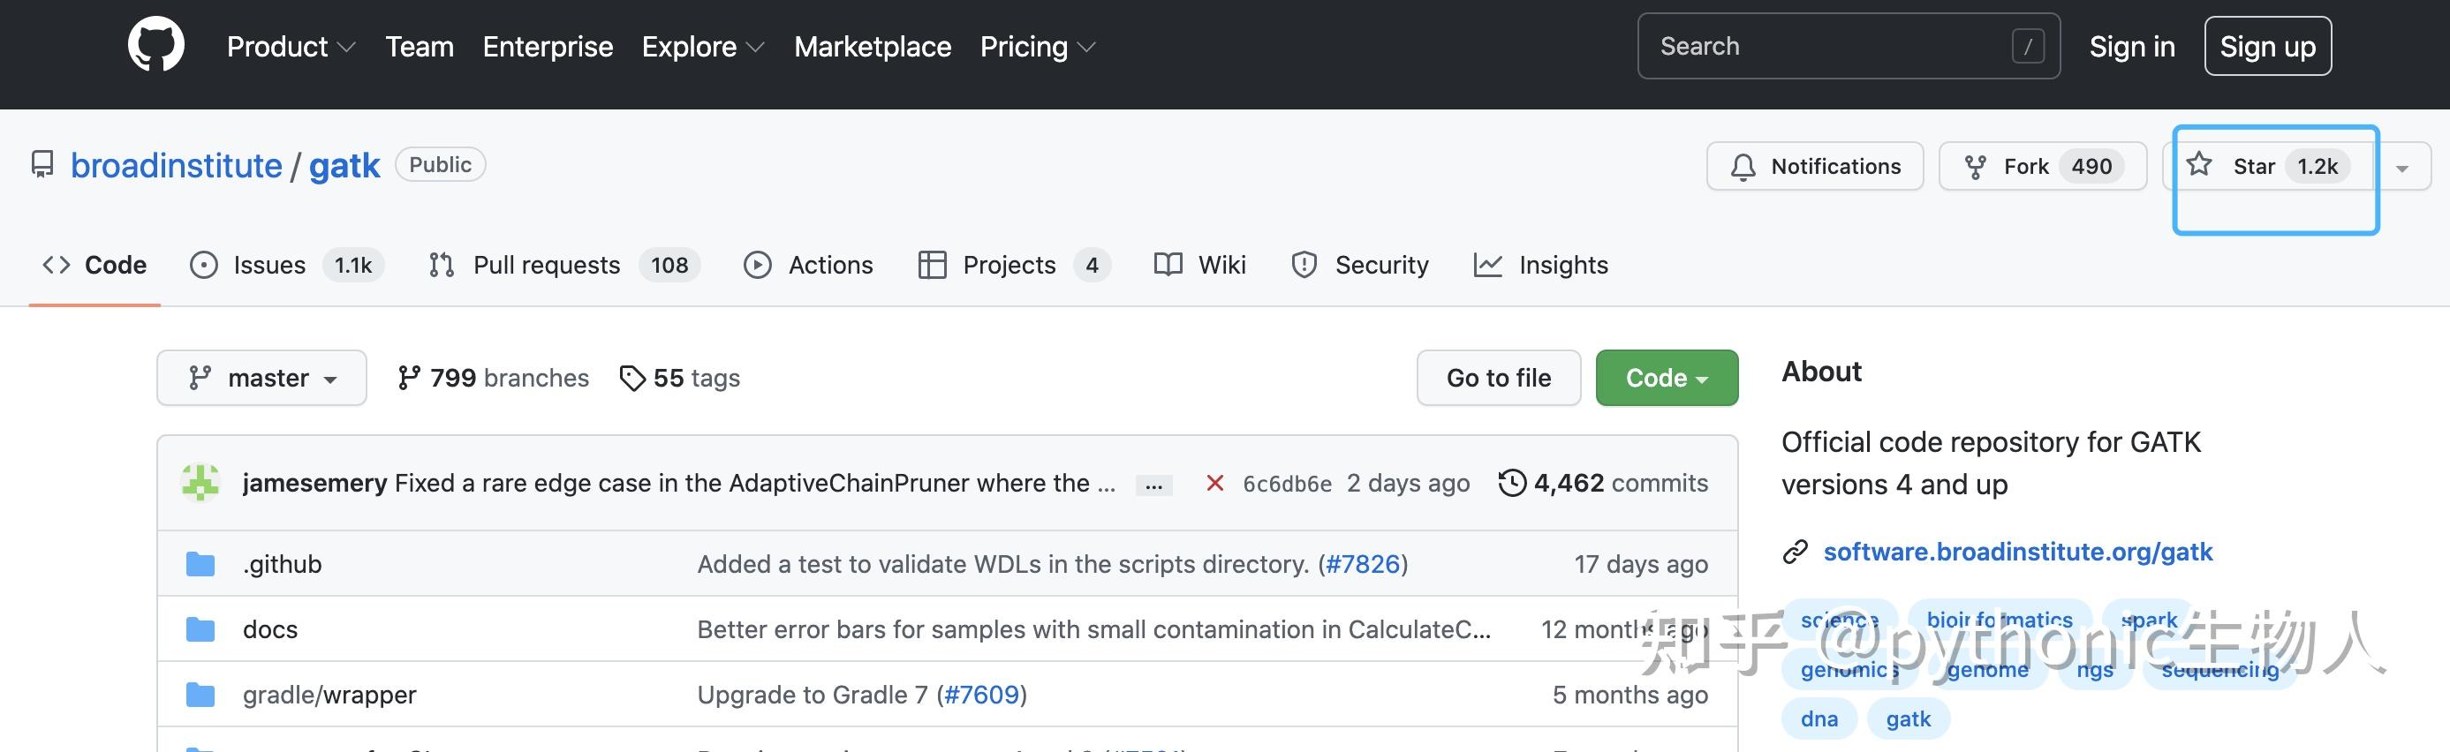The width and height of the screenshot is (2450, 752).
Task: Open the latest commit message about AdaptiveChainPruner
Action: coord(755,483)
